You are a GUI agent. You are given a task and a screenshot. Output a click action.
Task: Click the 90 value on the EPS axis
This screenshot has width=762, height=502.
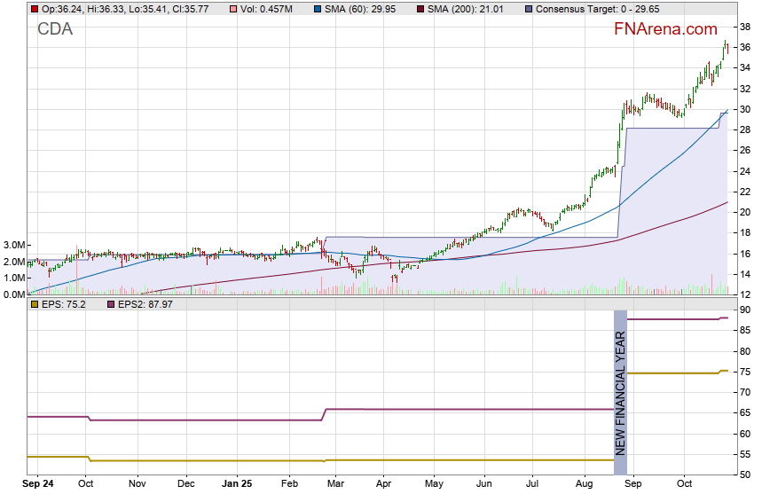(x=747, y=310)
